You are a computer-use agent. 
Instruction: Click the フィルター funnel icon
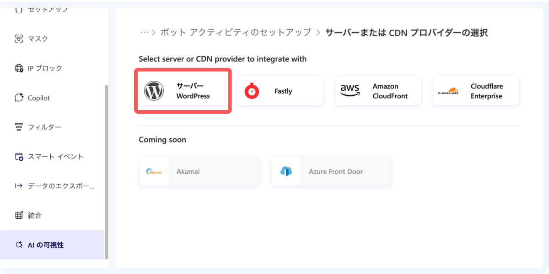[19, 127]
